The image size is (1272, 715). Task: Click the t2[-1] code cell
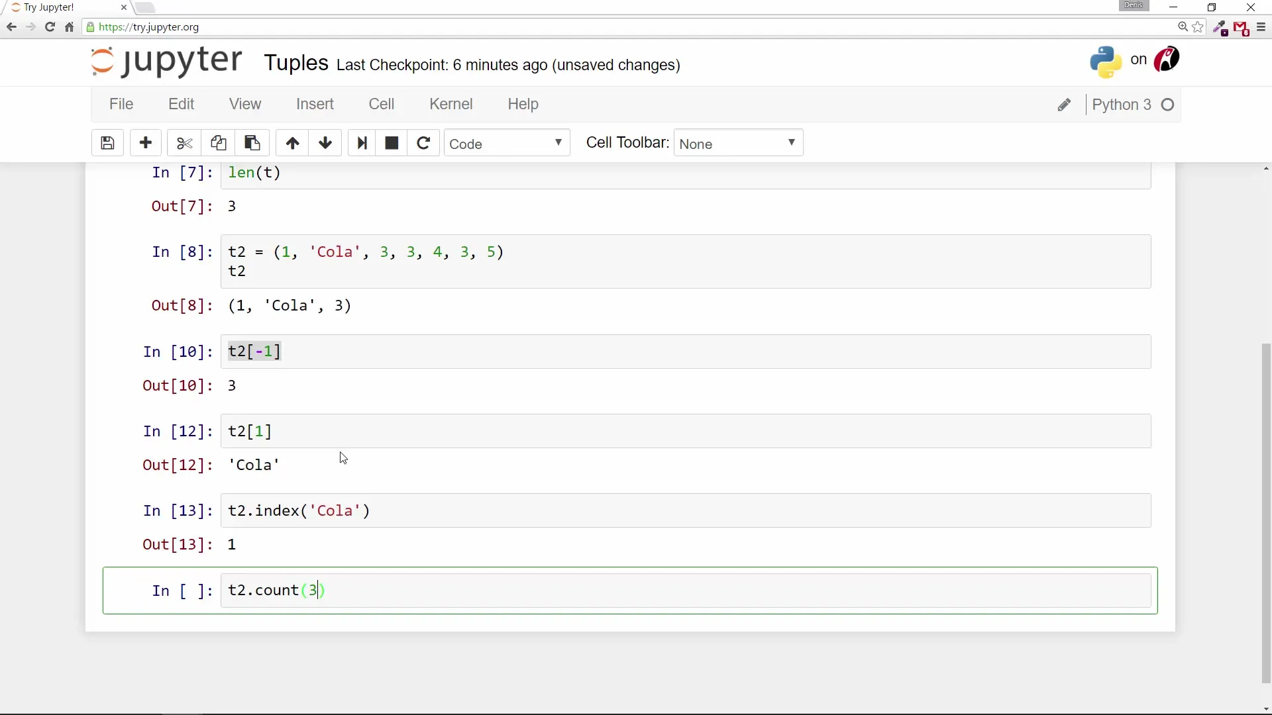point(686,352)
